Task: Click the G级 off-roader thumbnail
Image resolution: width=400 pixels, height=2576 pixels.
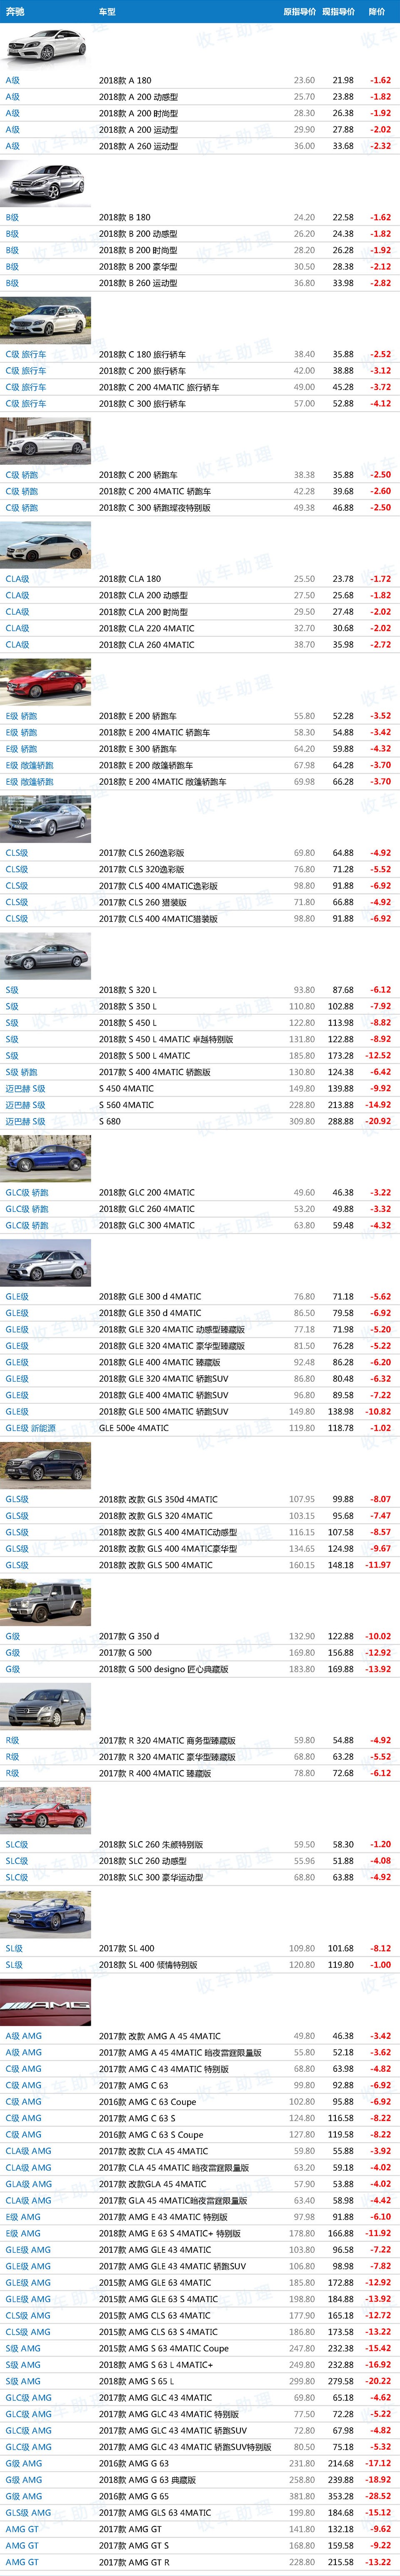Action: (x=45, y=1603)
